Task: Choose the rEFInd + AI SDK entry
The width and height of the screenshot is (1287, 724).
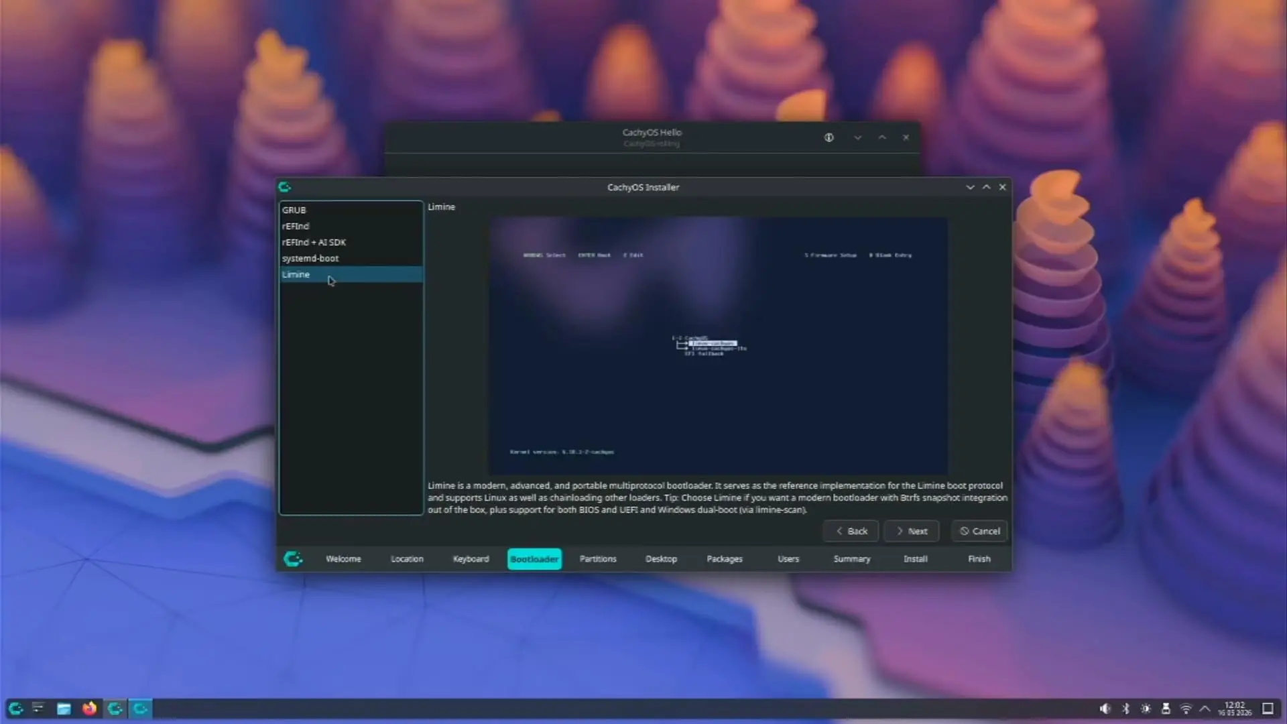Action: click(351, 242)
